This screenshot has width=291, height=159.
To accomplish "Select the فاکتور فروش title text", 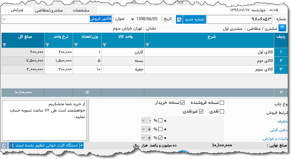I will click(101, 19).
